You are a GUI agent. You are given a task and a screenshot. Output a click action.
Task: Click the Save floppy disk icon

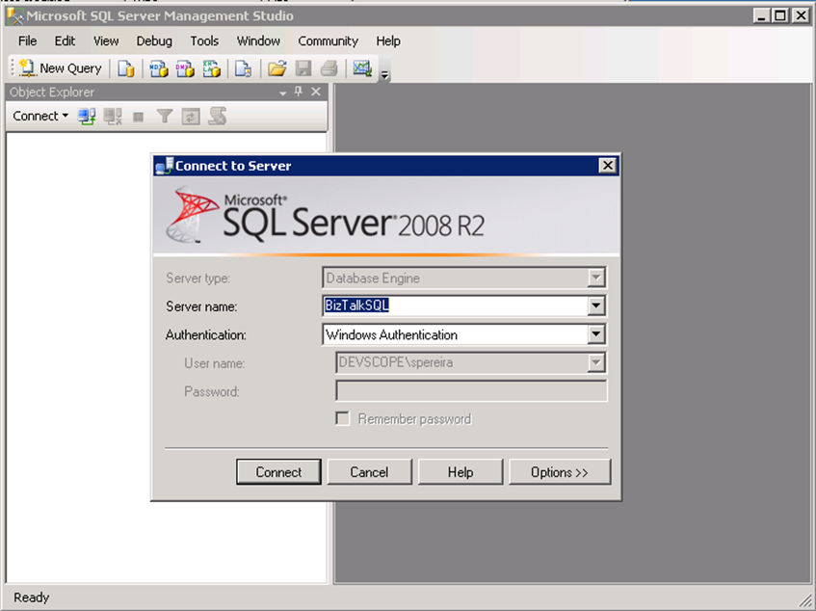303,68
